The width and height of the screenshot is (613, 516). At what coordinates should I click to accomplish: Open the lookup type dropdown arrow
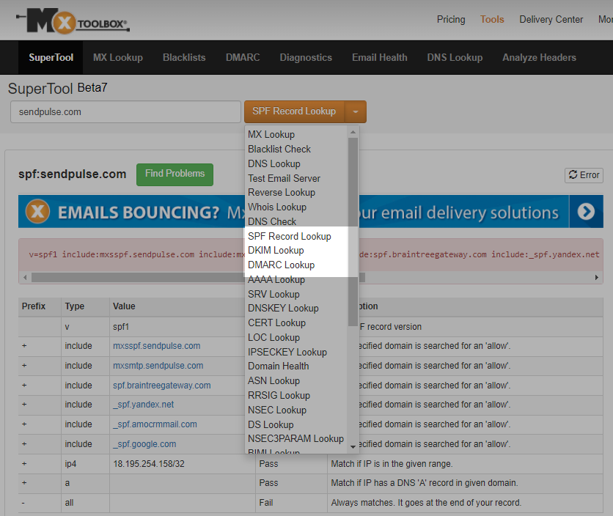coord(356,112)
